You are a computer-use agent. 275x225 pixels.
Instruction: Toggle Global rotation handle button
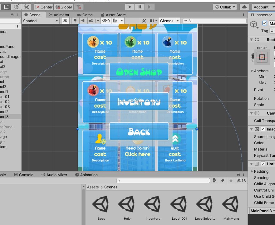tap(63, 7)
